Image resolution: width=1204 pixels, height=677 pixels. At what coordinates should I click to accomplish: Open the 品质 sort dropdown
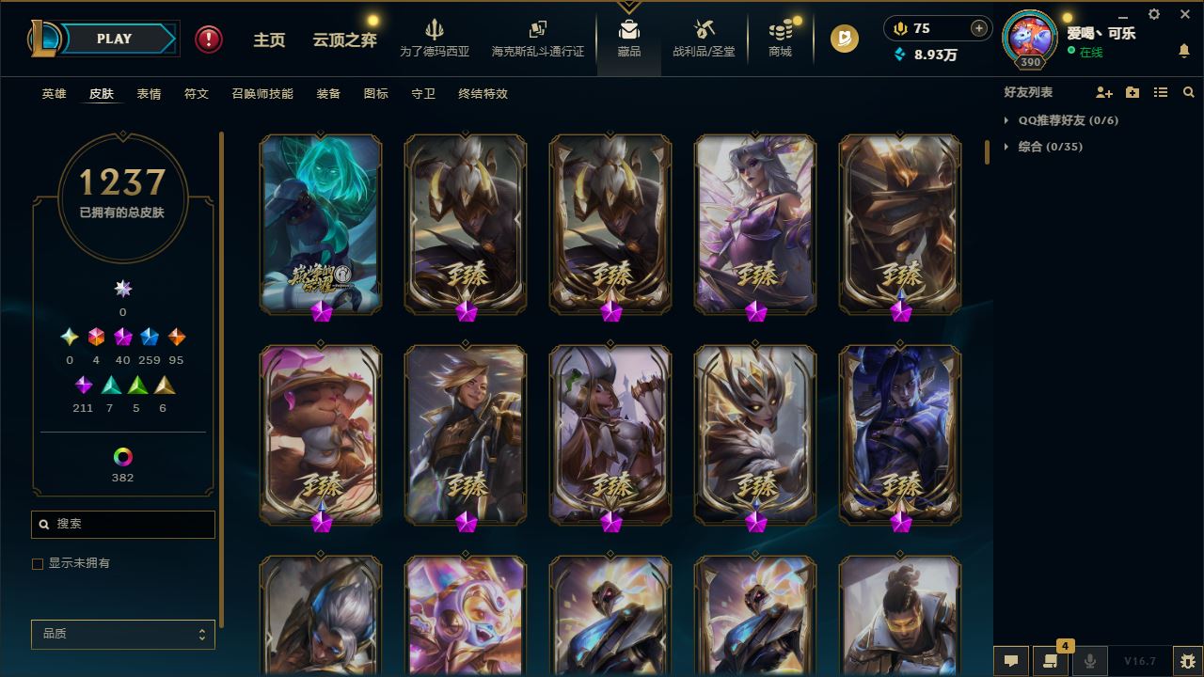point(123,635)
